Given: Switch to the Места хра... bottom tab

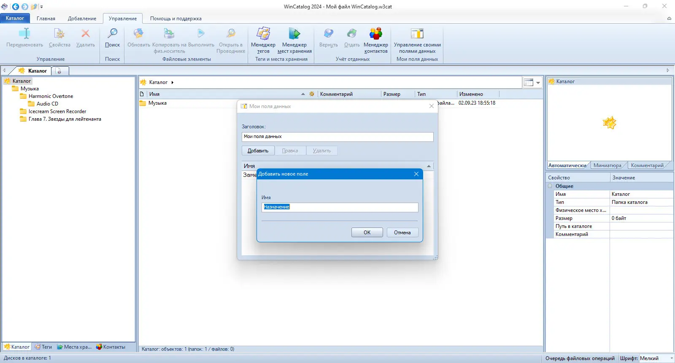Looking at the screenshot, I should tap(74, 347).
